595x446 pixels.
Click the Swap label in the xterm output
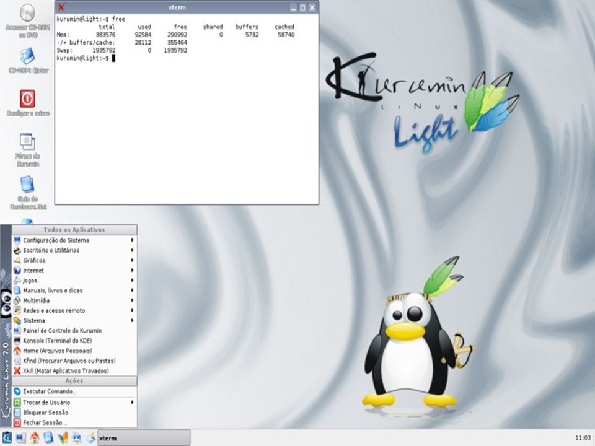tap(64, 50)
